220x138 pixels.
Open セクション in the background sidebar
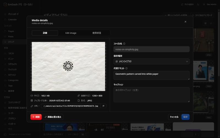(12, 75)
